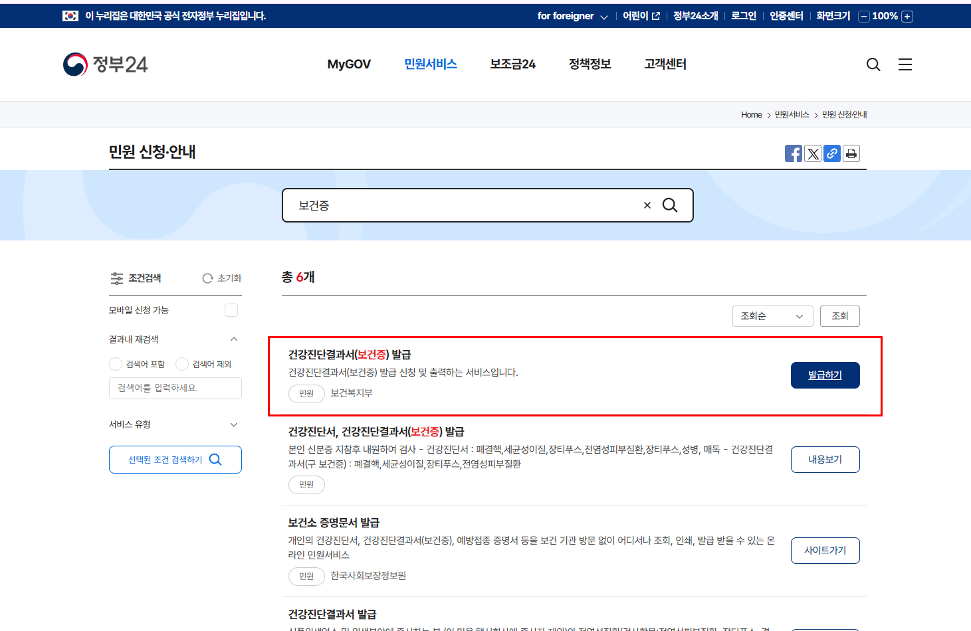The width and height of the screenshot is (971, 631).
Task: Expand the 서비스 유형 section
Action: [233, 424]
